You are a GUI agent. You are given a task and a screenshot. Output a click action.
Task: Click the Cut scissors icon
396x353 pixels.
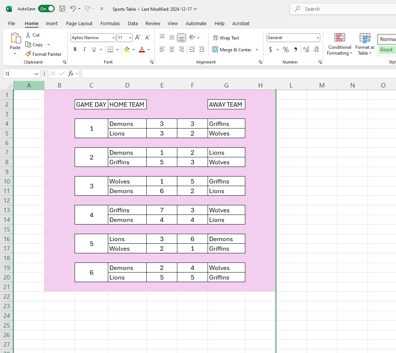tap(28, 35)
